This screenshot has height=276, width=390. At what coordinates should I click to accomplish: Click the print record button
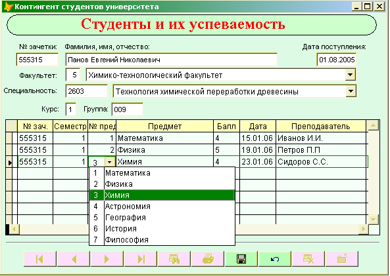[x=208, y=259]
